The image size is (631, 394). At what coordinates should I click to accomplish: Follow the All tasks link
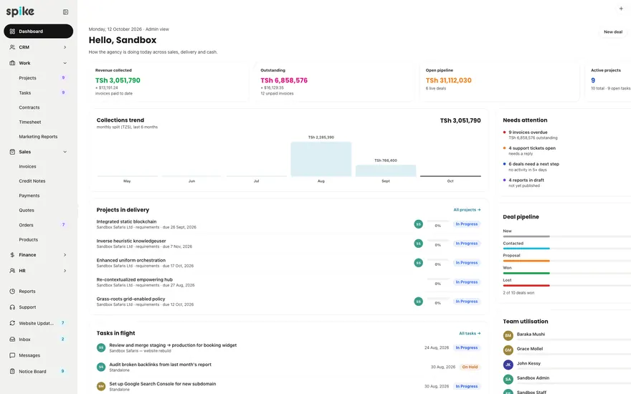(470, 333)
